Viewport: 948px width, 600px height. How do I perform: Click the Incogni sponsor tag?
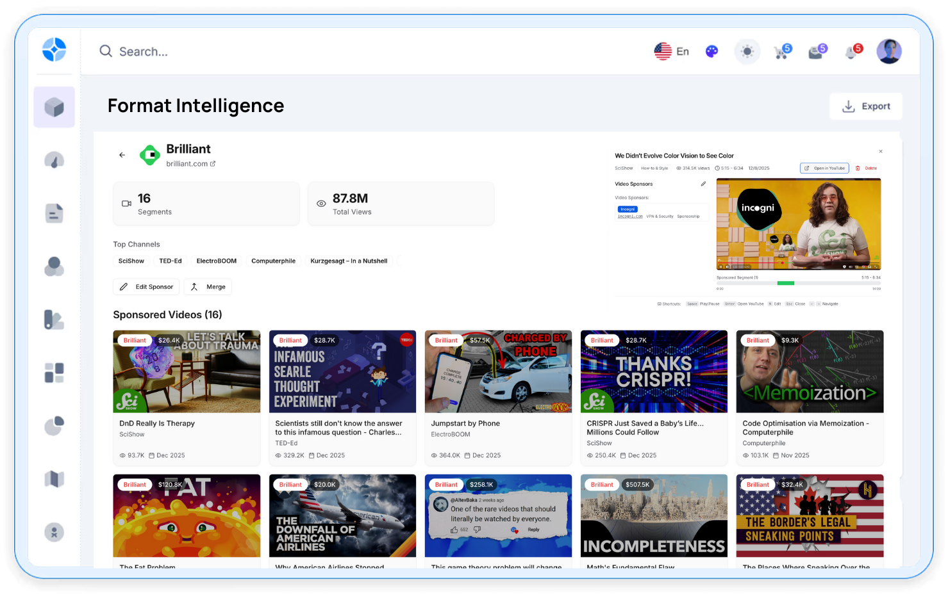(x=628, y=209)
